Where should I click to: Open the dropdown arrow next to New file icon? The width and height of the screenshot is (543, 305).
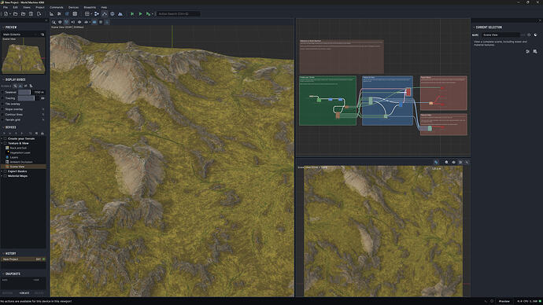[9, 14]
